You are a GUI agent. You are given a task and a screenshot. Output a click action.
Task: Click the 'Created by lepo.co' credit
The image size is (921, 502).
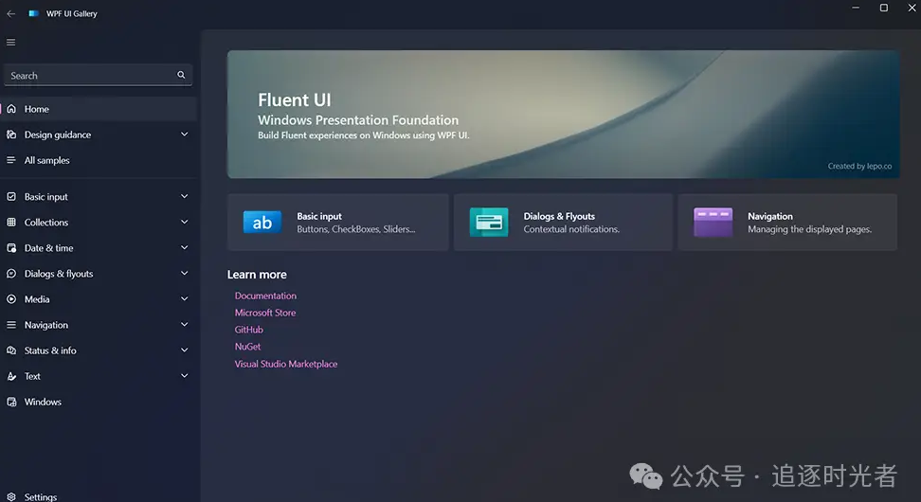point(860,166)
